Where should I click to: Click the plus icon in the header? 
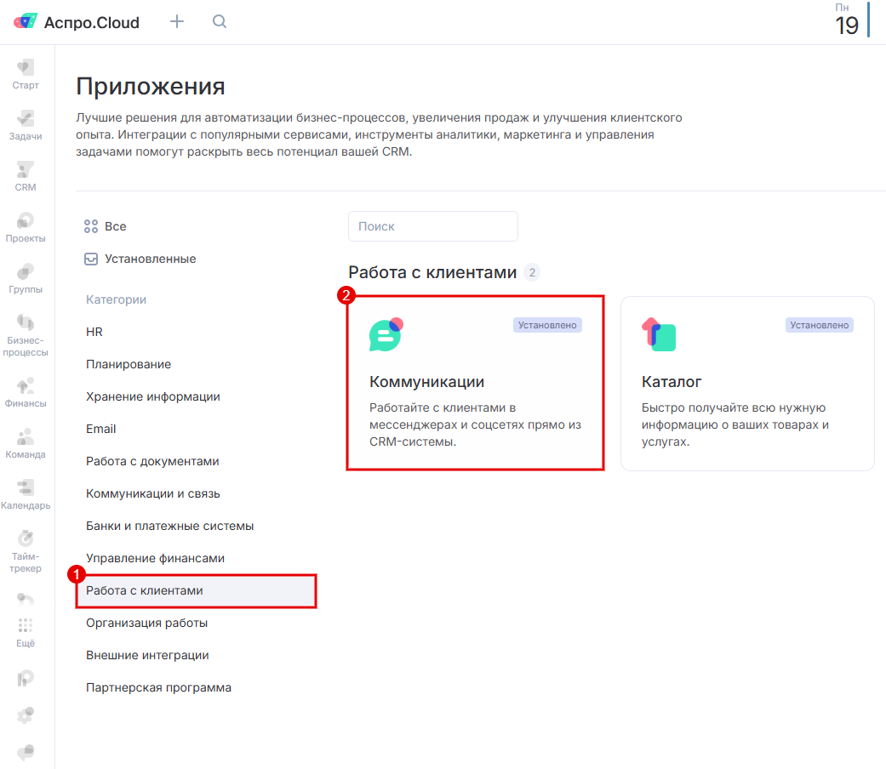[177, 22]
